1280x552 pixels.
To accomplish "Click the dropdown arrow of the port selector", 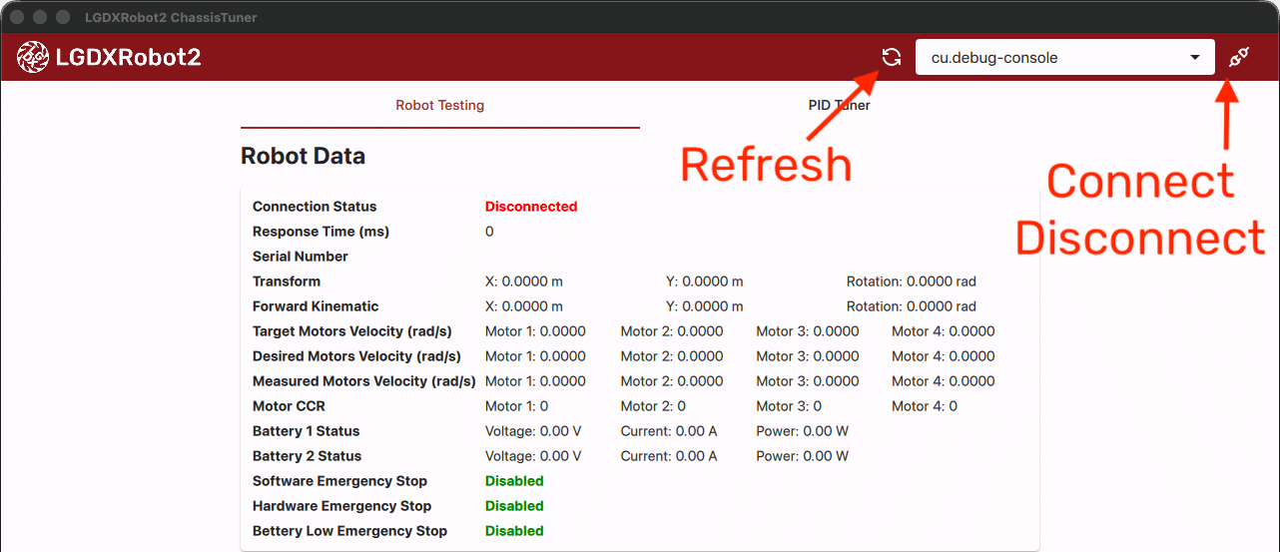I will pyautogui.click(x=1195, y=57).
